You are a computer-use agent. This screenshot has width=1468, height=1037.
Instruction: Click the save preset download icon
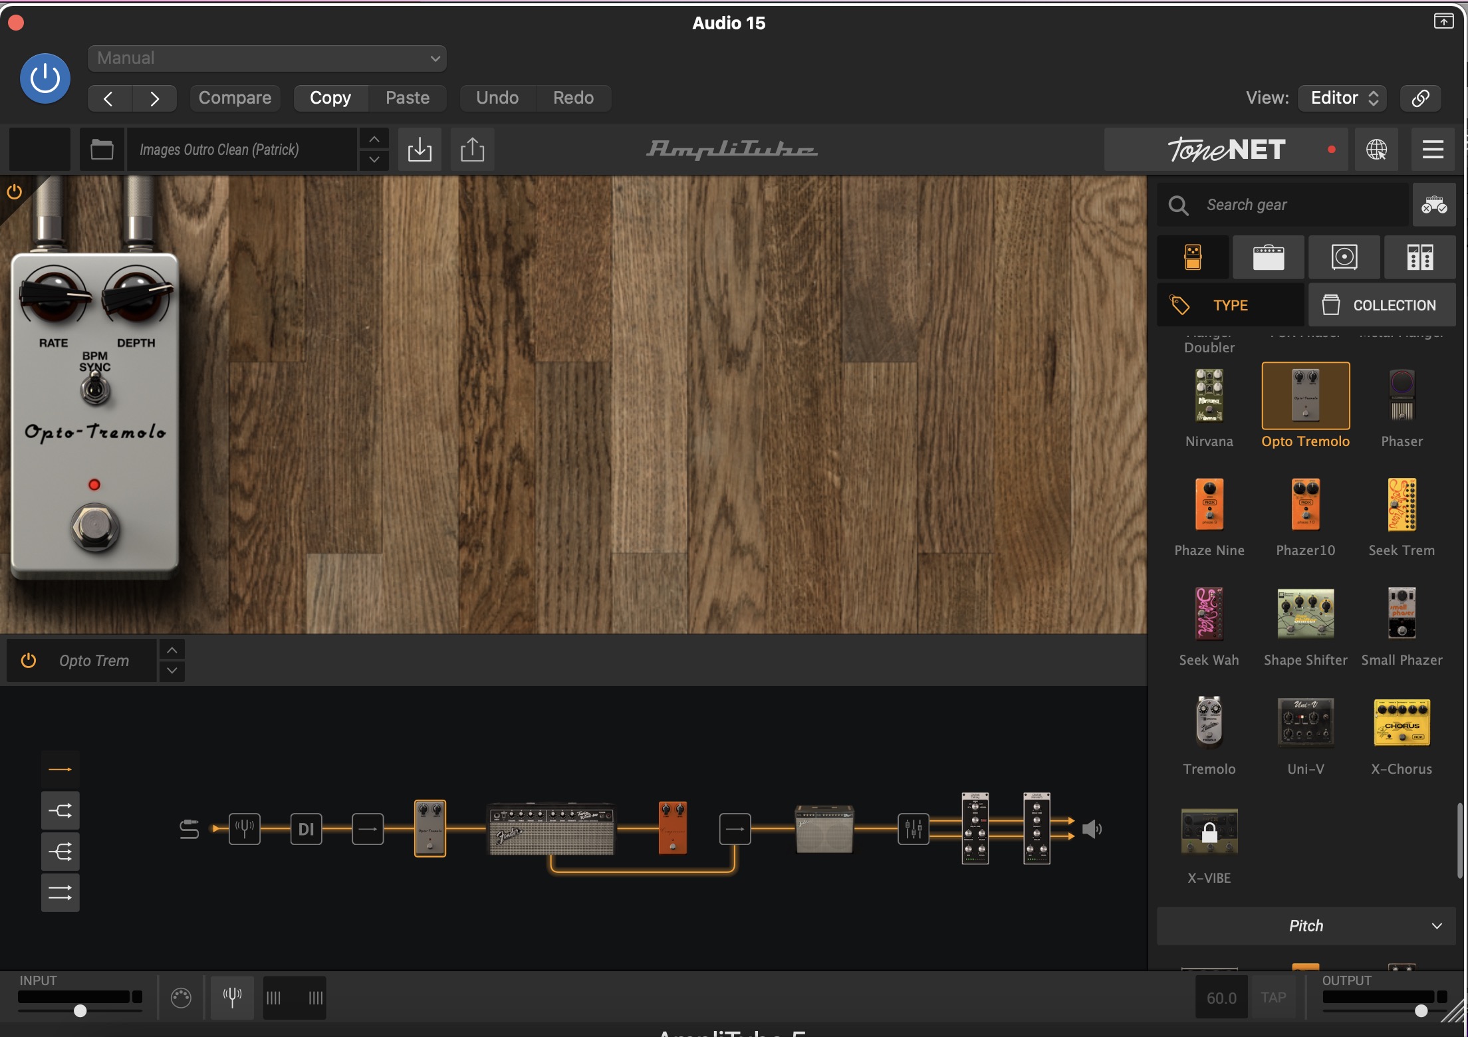[x=420, y=150]
